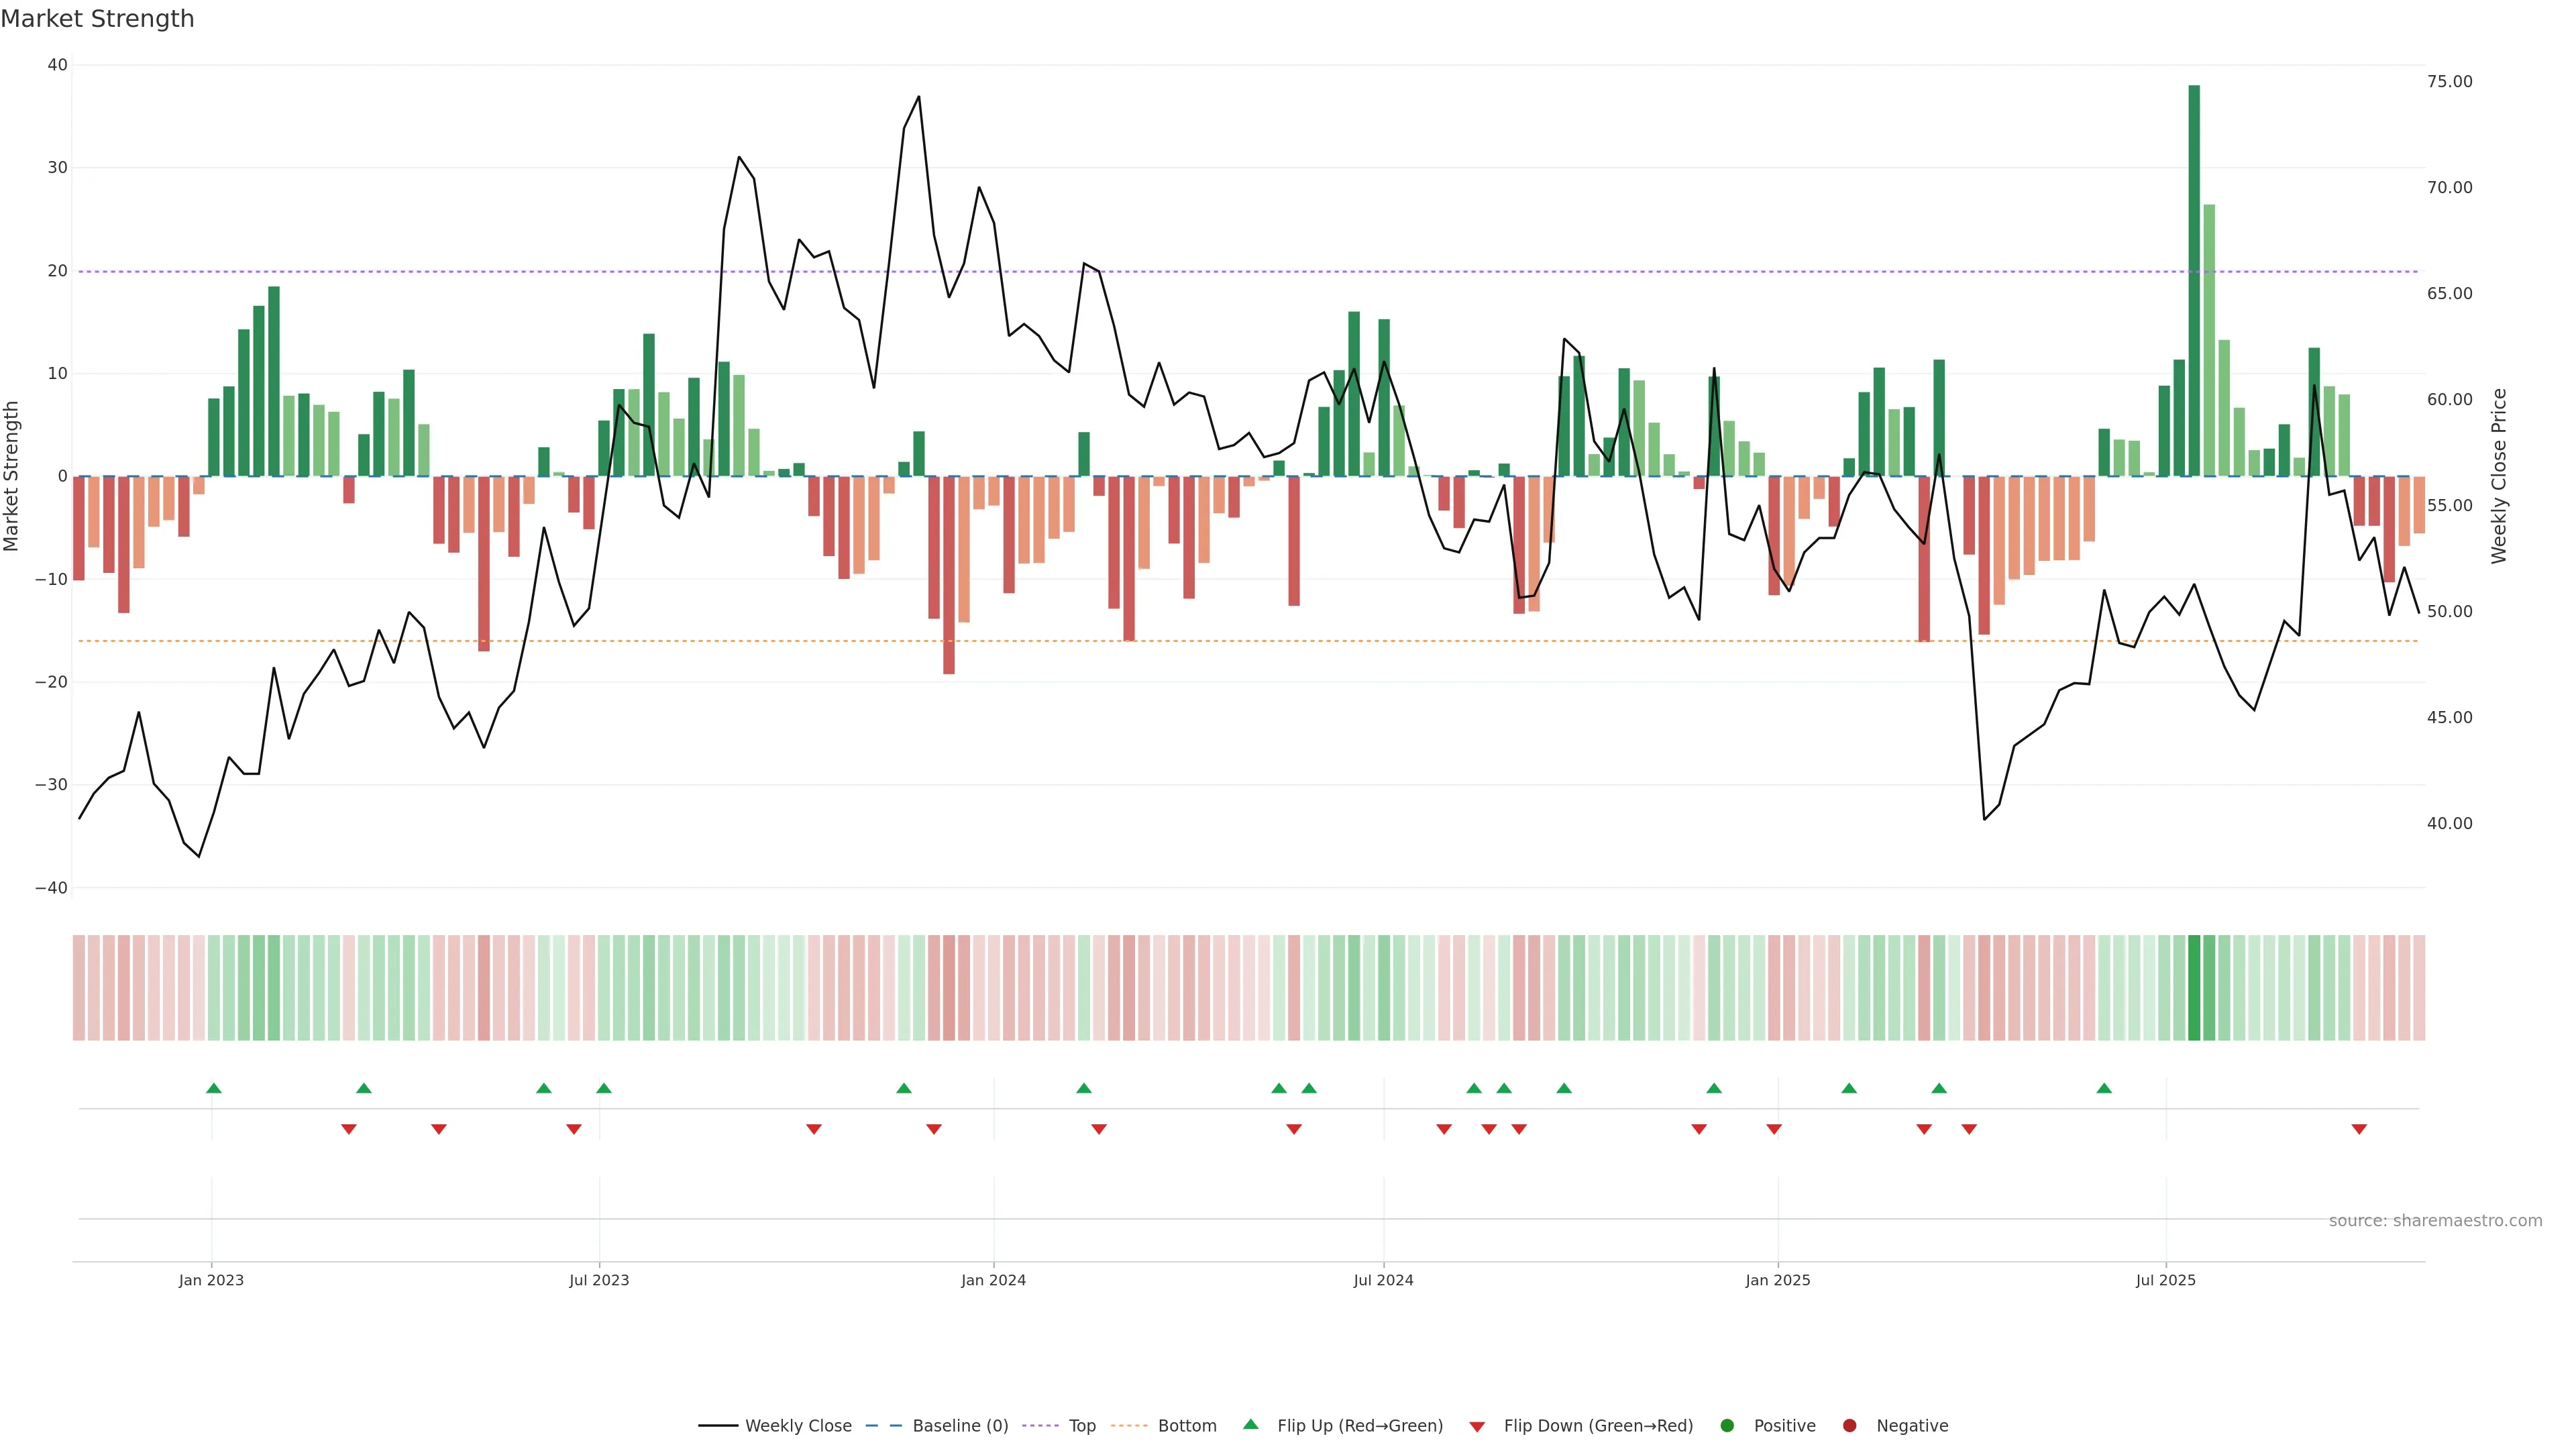Click the Weekly Close Price axis title

click(2499, 476)
